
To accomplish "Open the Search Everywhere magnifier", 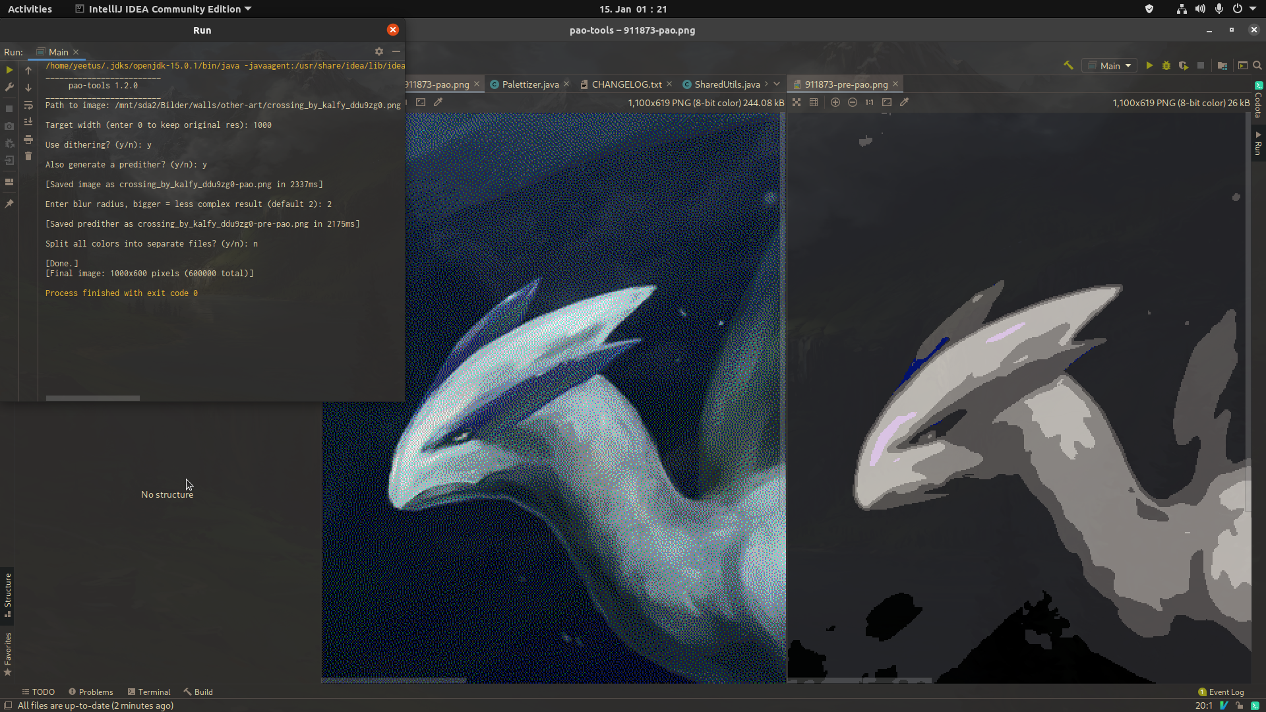I will click(x=1257, y=65).
